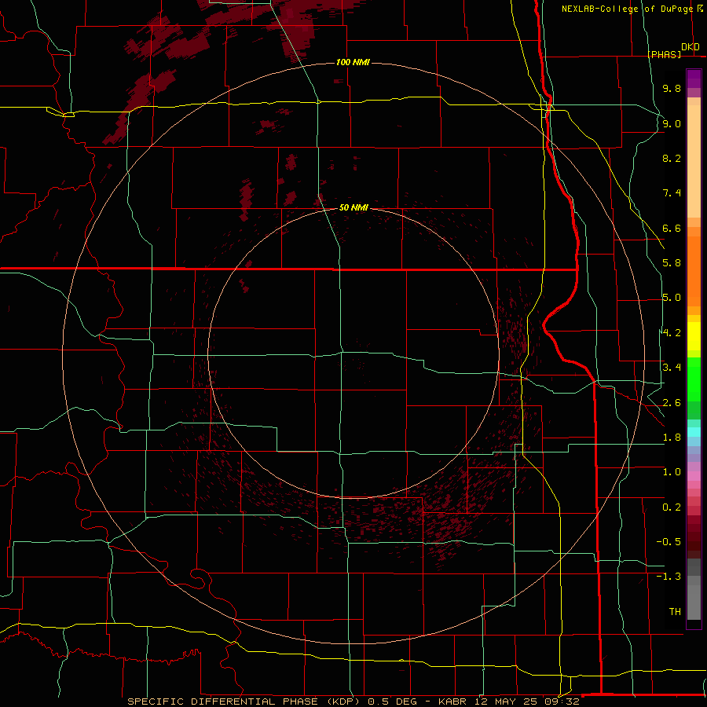
Task: Click the 3.4 scale value
Action: 672,368
